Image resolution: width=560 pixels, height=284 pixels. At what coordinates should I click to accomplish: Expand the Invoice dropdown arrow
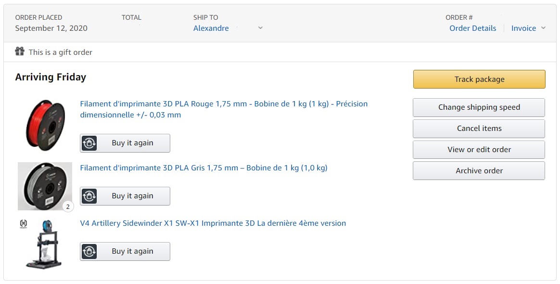click(543, 28)
